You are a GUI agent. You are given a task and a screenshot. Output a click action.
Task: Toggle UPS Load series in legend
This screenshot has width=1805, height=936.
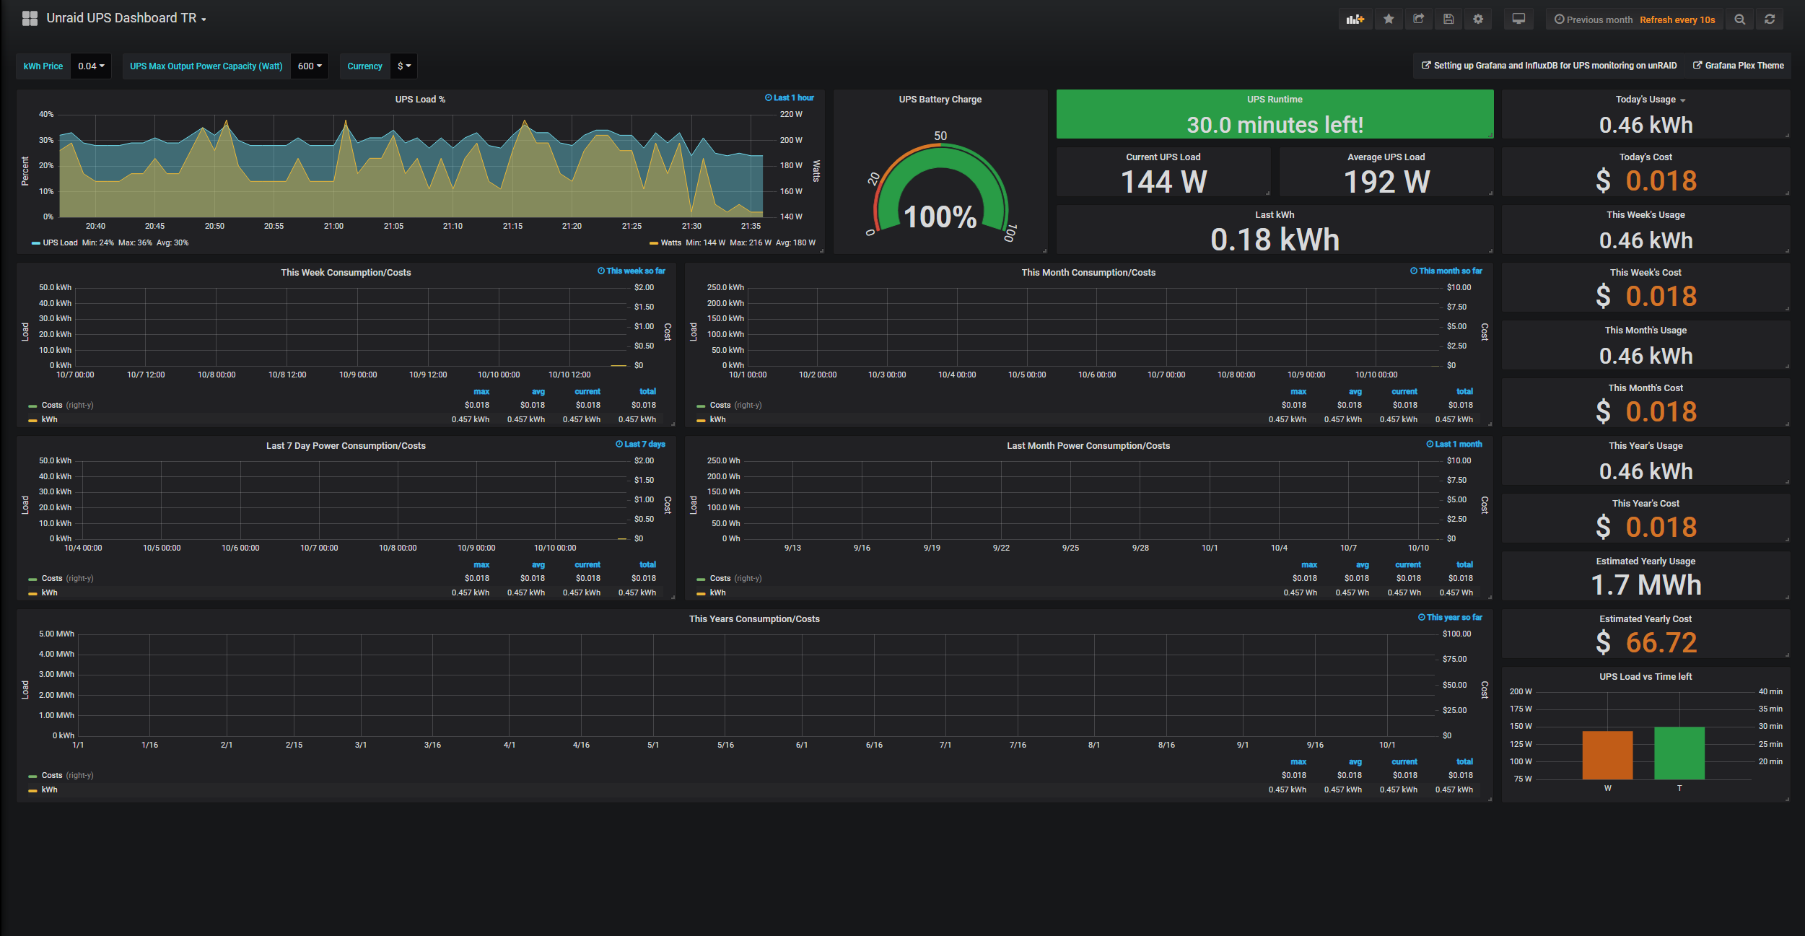pos(59,243)
